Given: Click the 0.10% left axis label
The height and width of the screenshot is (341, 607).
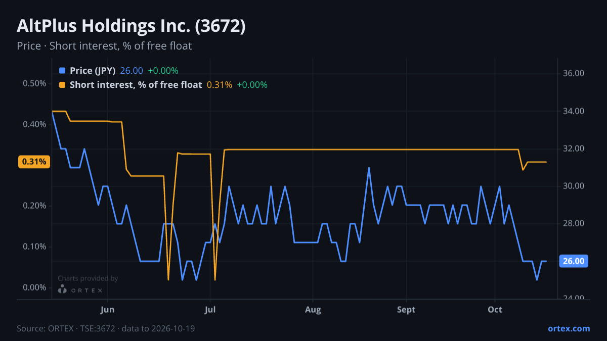Looking at the screenshot, I should pos(35,247).
